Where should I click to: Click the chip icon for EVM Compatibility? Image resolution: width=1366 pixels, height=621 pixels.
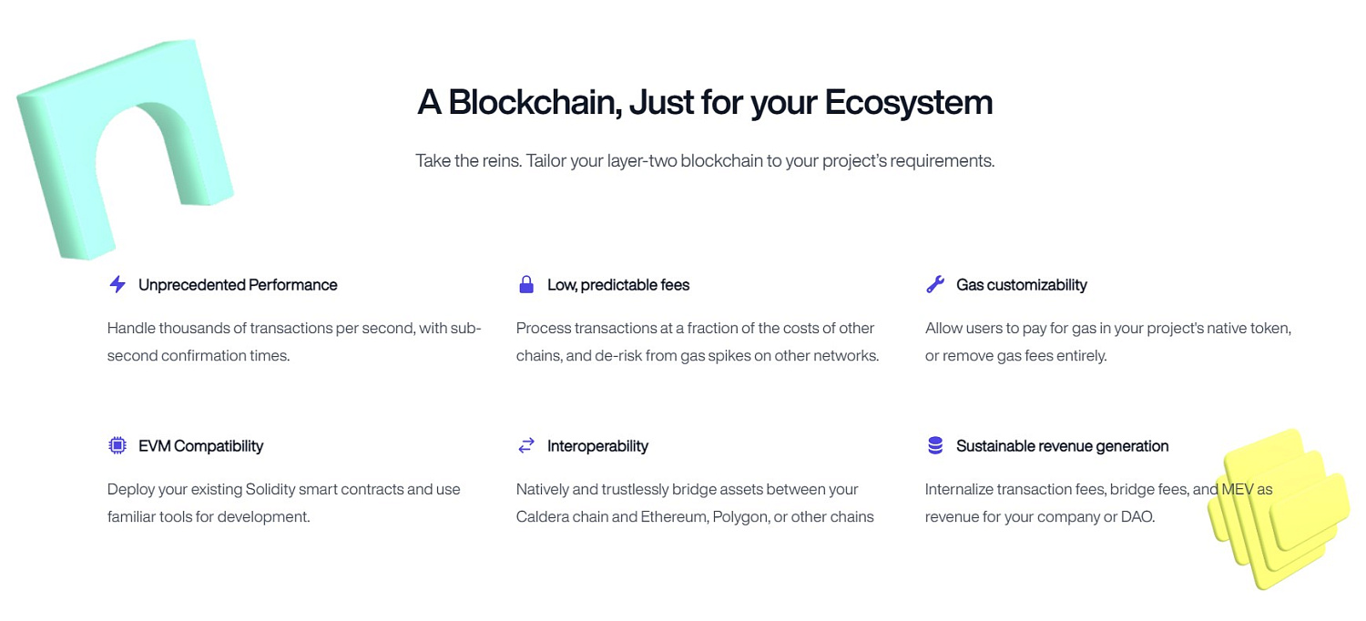[117, 445]
